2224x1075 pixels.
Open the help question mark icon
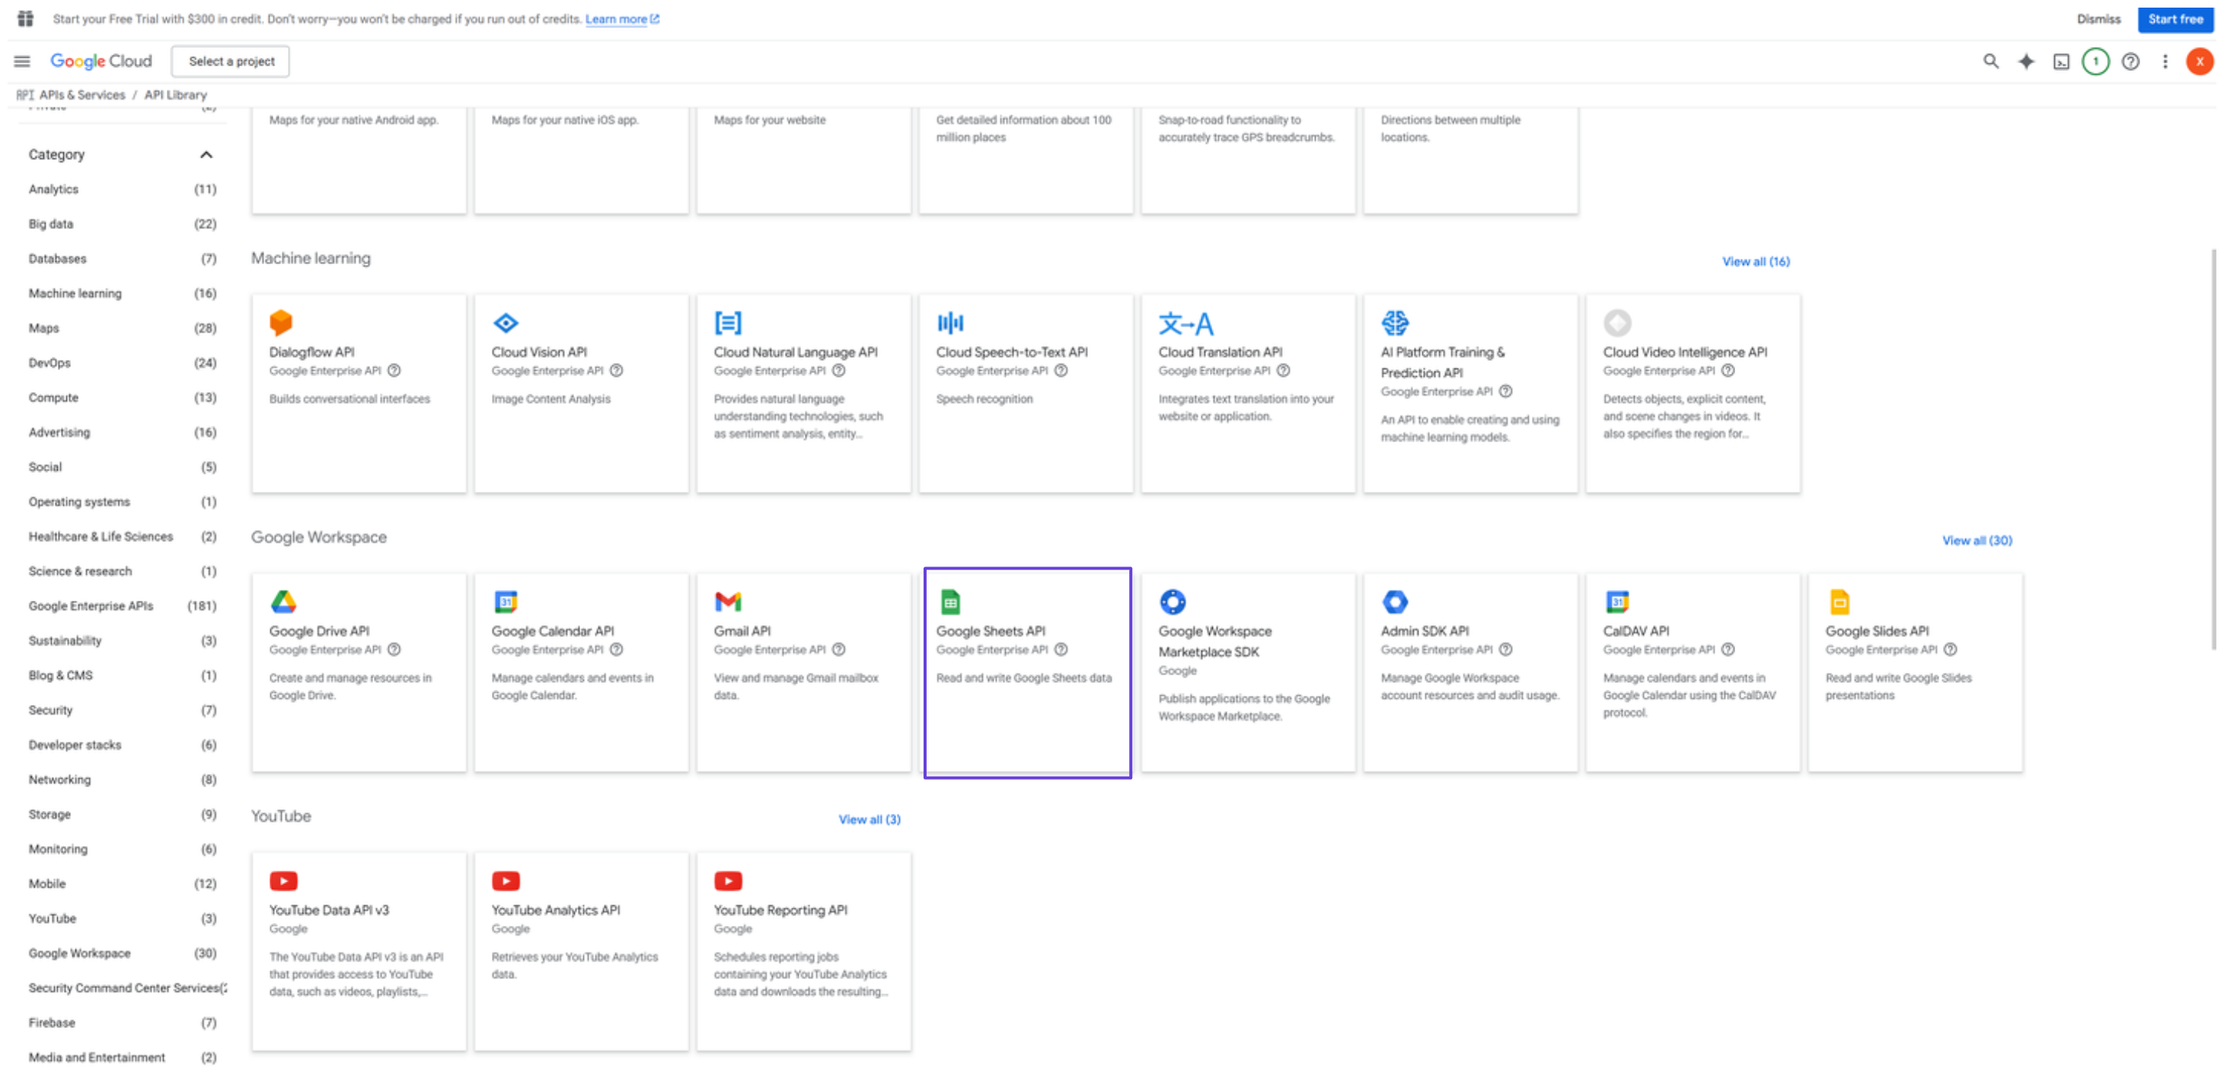coord(2131,62)
